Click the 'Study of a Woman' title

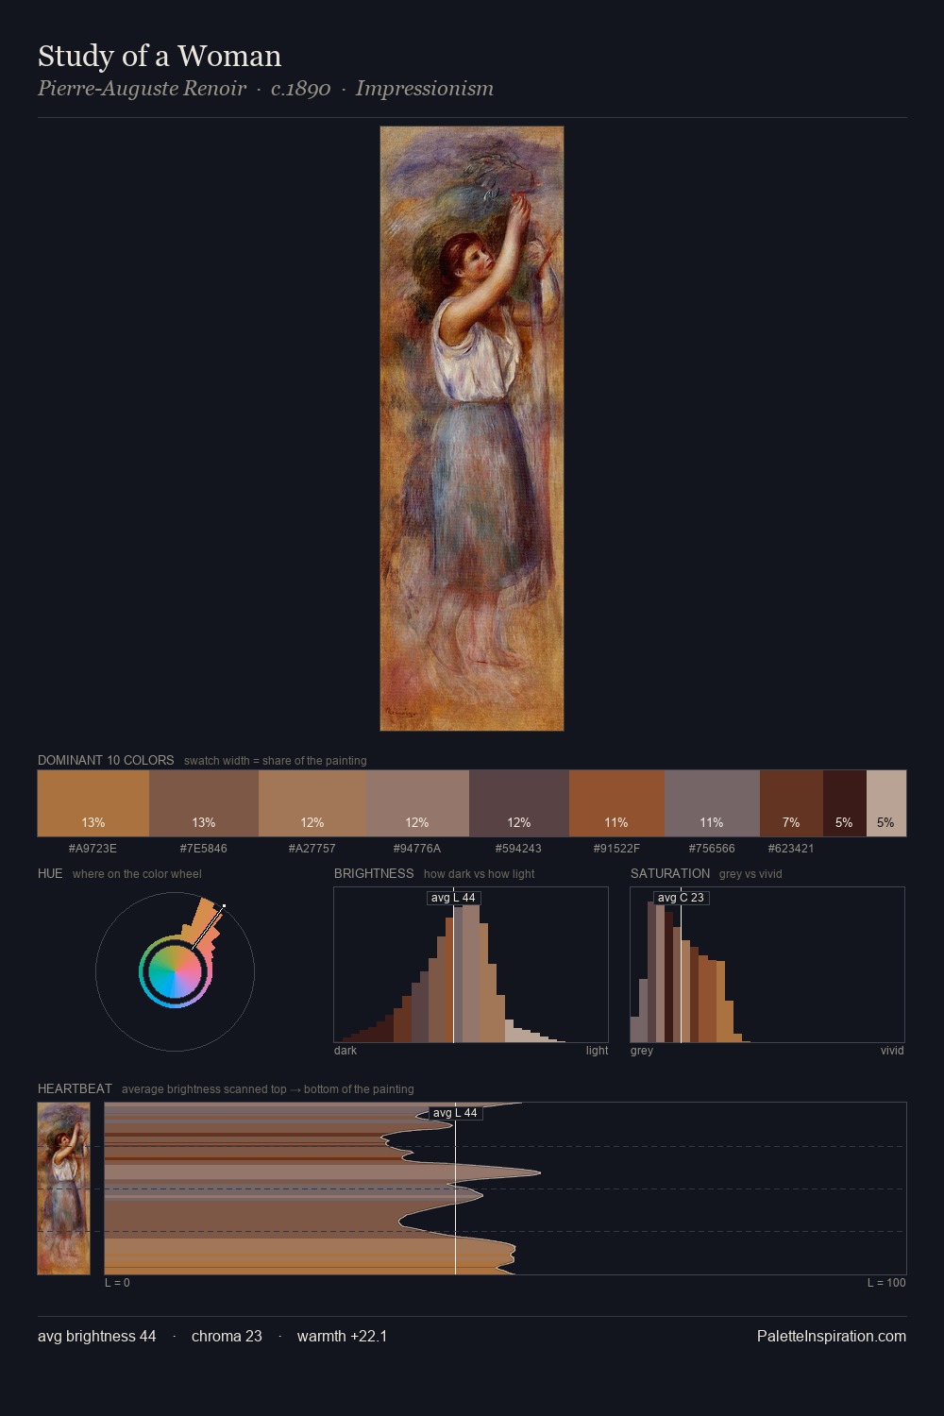(160, 56)
